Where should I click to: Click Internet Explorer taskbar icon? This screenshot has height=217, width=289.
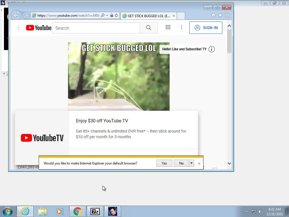pyautogui.click(x=25, y=211)
